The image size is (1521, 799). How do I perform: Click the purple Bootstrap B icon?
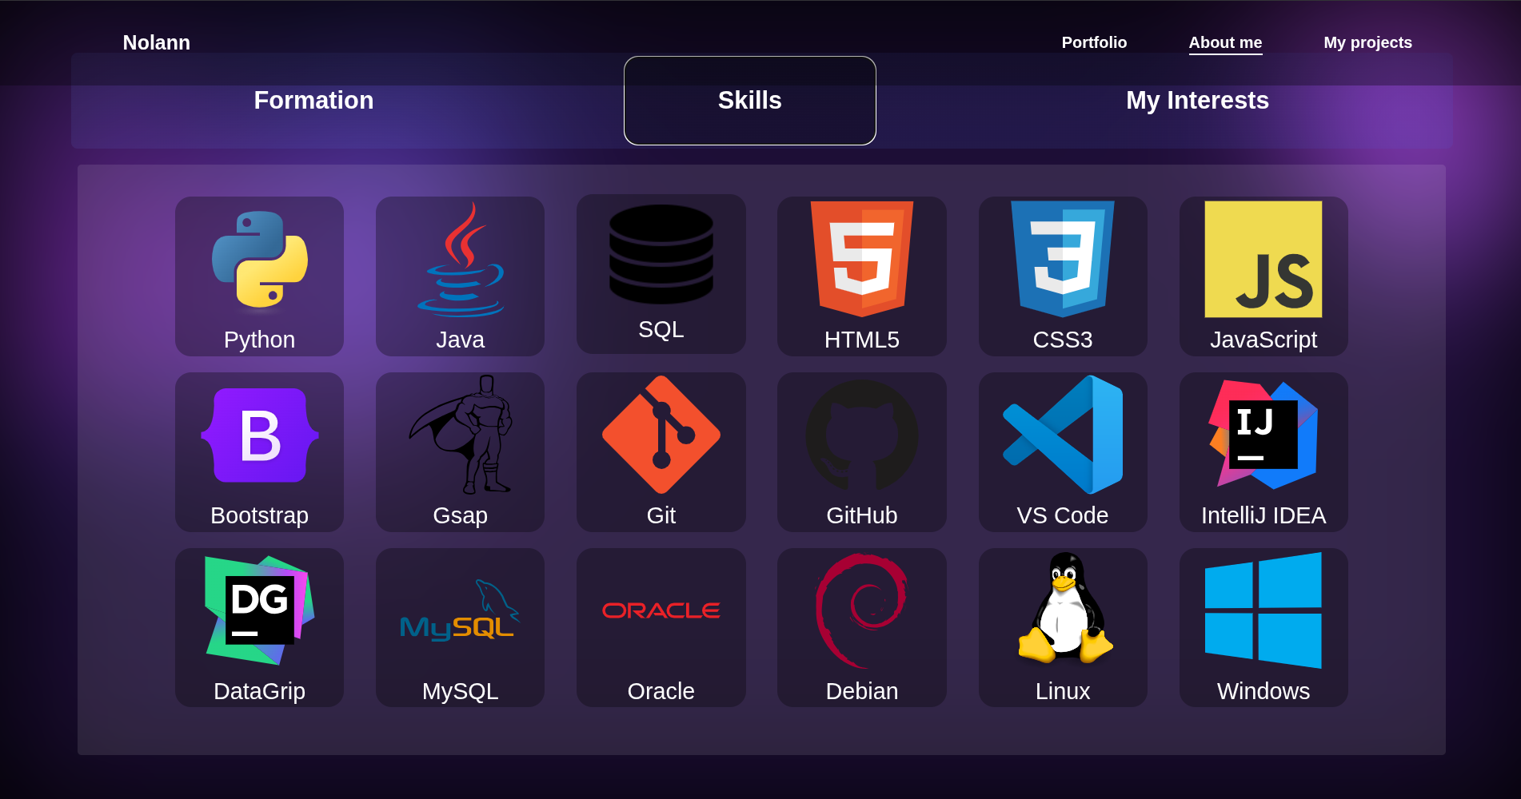coord(260,435)
